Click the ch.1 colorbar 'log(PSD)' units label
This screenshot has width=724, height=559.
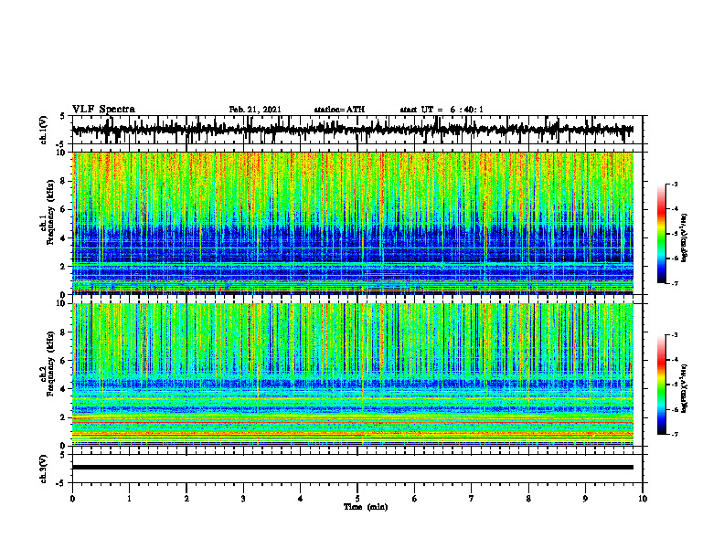tap(685, 237)
